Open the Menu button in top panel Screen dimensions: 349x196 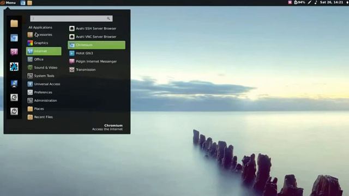(8, 3)
